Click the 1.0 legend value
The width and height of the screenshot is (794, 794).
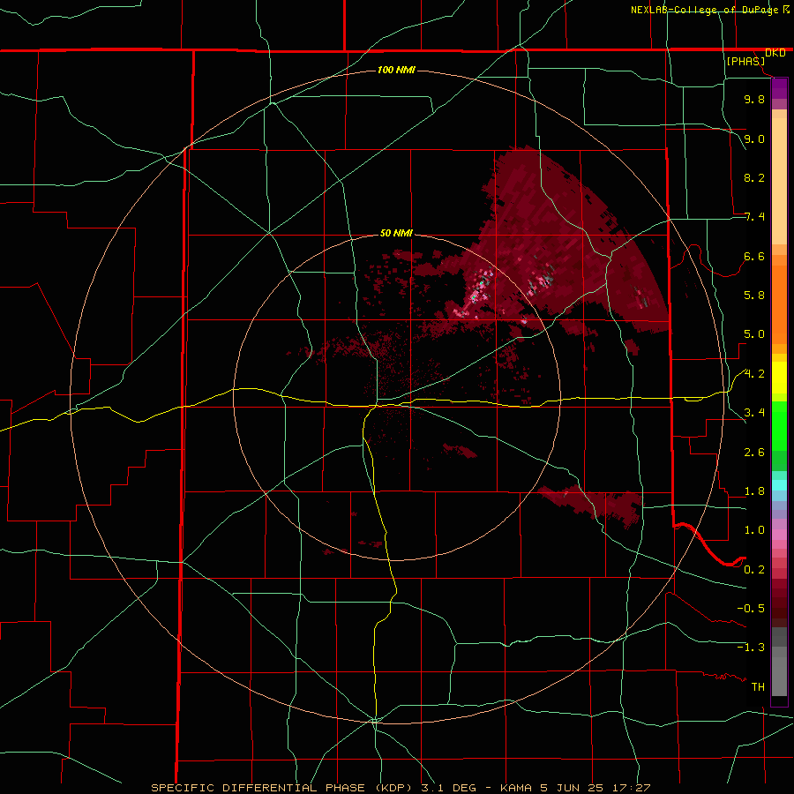(x=754, y=530)
